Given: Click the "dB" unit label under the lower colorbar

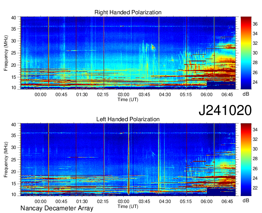Looking at the screenshot, I should (x=246, y=200).
